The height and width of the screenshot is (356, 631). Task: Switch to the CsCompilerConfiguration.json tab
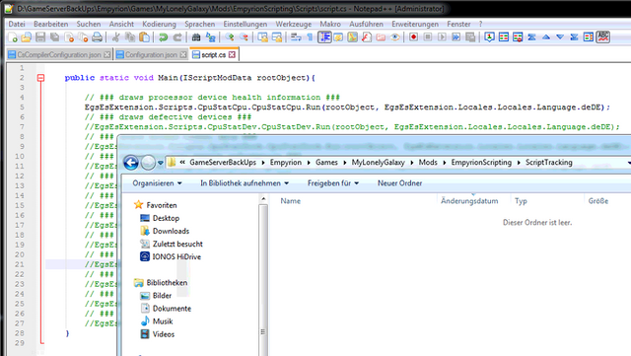59,55
